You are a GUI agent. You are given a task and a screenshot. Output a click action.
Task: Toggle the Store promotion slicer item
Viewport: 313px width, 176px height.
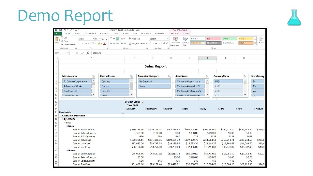click(154, 86)
